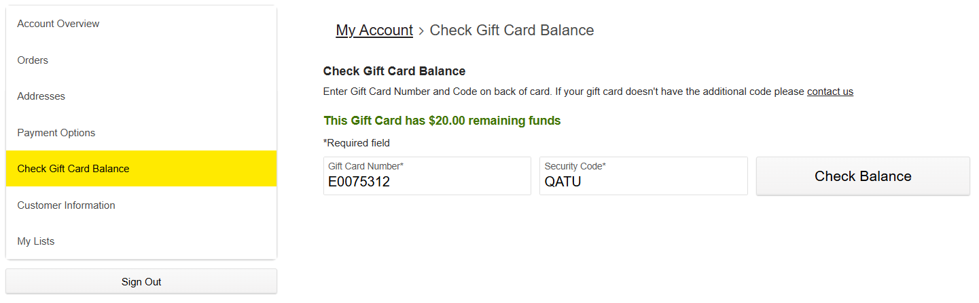
Task: Click the Enter Gift Card Number instruction text
Action: 588,92
